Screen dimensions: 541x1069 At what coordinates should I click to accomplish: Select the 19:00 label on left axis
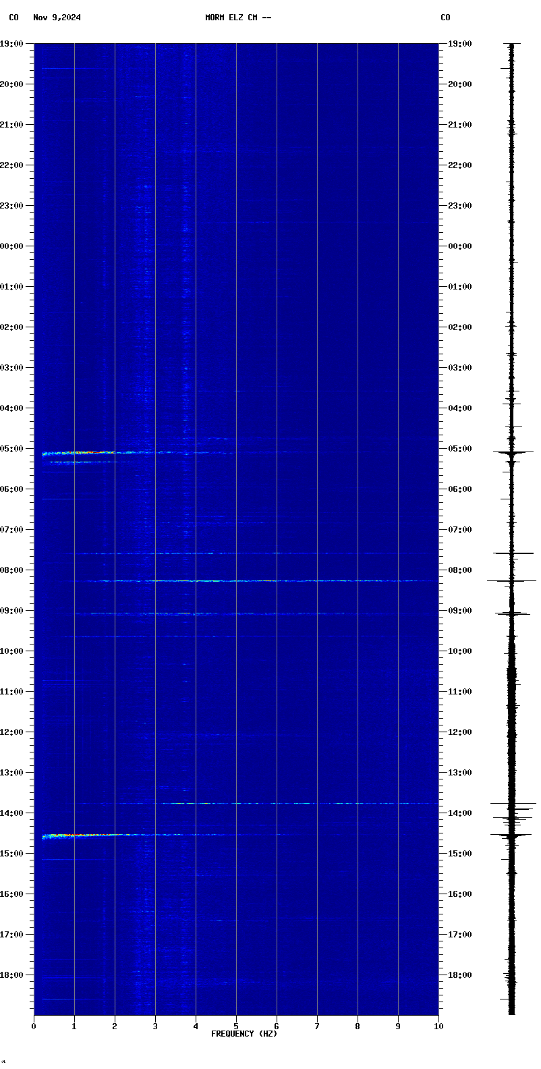(11, 44)
